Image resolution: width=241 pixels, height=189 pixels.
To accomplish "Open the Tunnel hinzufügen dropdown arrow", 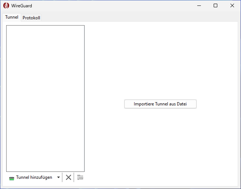I will coord(58,177).
